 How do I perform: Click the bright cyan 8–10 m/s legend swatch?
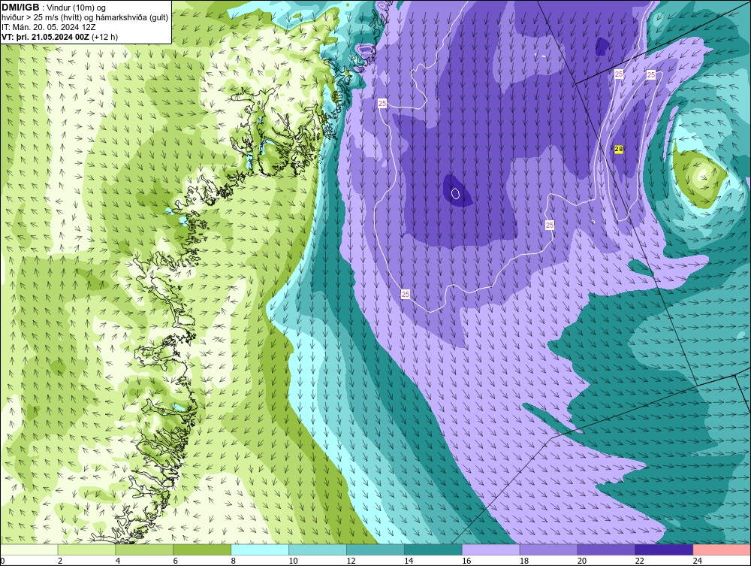[260, 549]
